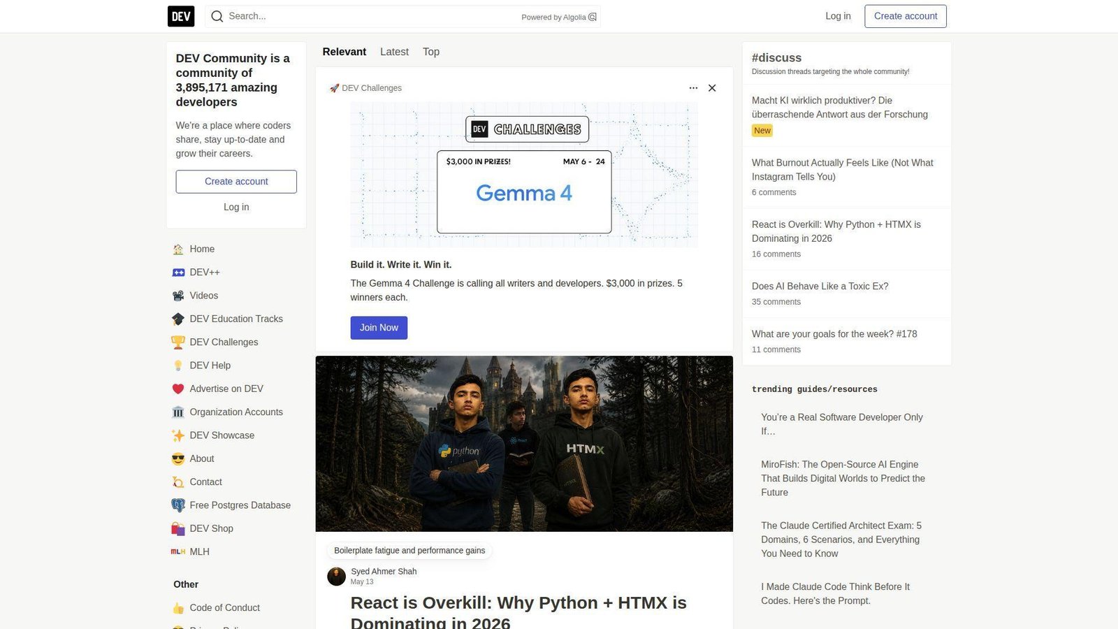The height and width of the screenshot is (629, 1118).
Task: Click the Videos camera icon
Action: (178, 296)
